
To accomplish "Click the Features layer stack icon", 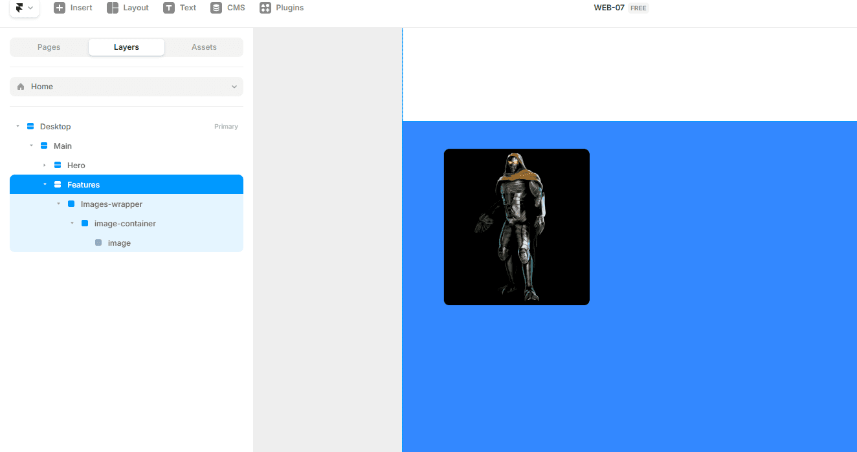I will pos(58,185).
